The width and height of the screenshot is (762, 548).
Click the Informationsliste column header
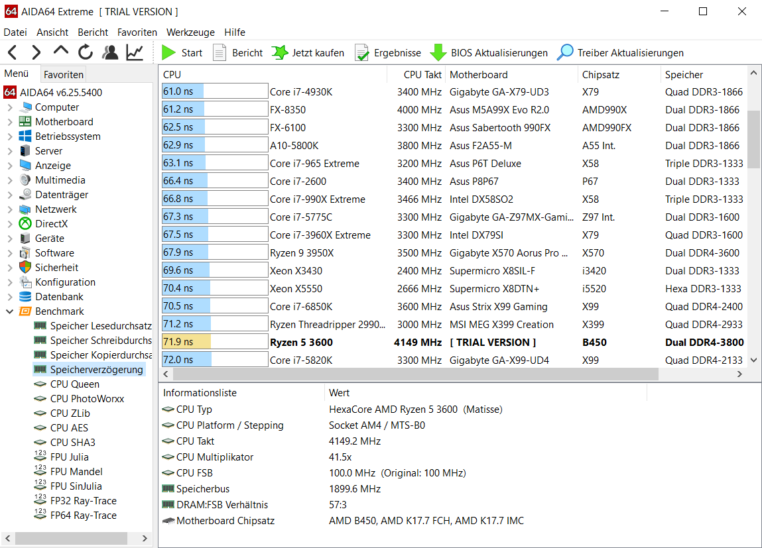point(241,393)
